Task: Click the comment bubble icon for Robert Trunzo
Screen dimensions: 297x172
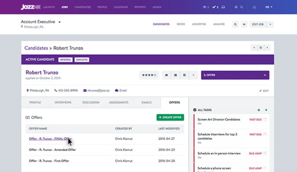Action: click(x=166, y=75)
